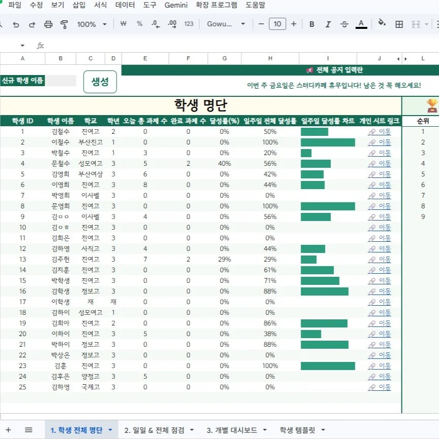Open 3. 개별 대시보드 tab dropdown arrow

pos(265,430)
